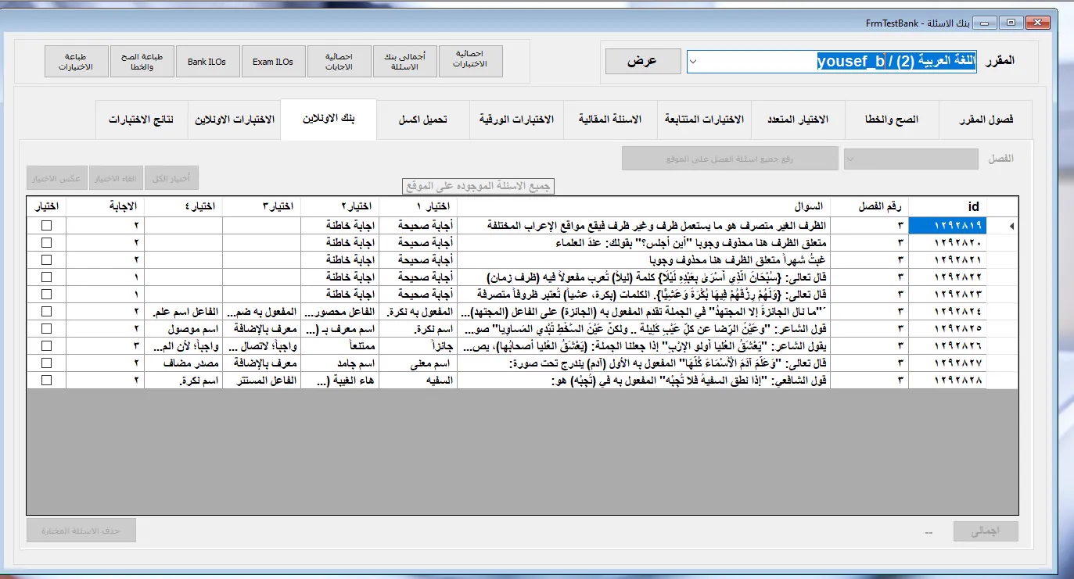Screen dimensions: 1074x579
Task: Switch to the الاسئلة المقالية tab
Action: click(x=610, y=120)
